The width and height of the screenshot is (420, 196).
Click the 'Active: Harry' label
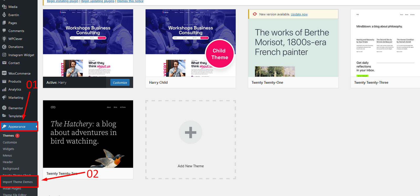coord(56,82)
